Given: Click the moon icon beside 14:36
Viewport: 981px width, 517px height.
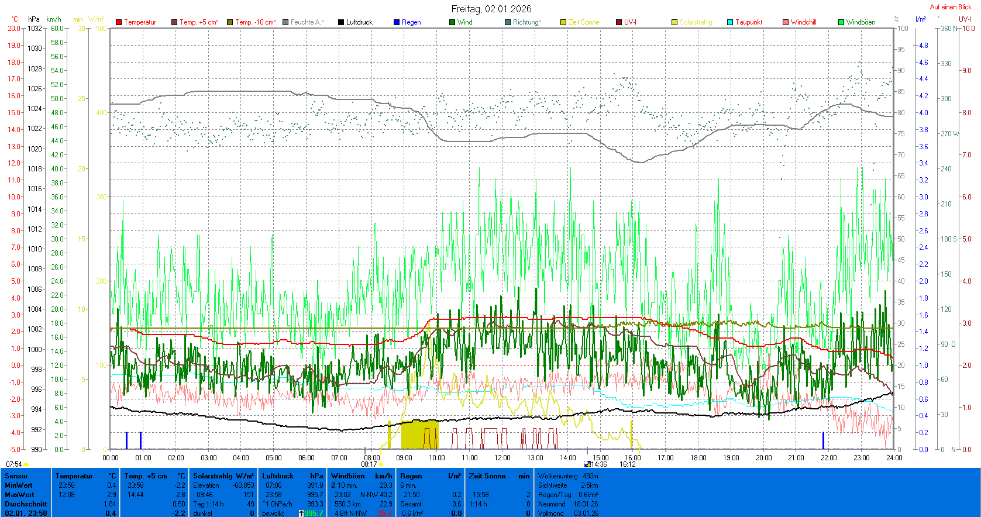Looking at the screenshot, I should point(587,464).
